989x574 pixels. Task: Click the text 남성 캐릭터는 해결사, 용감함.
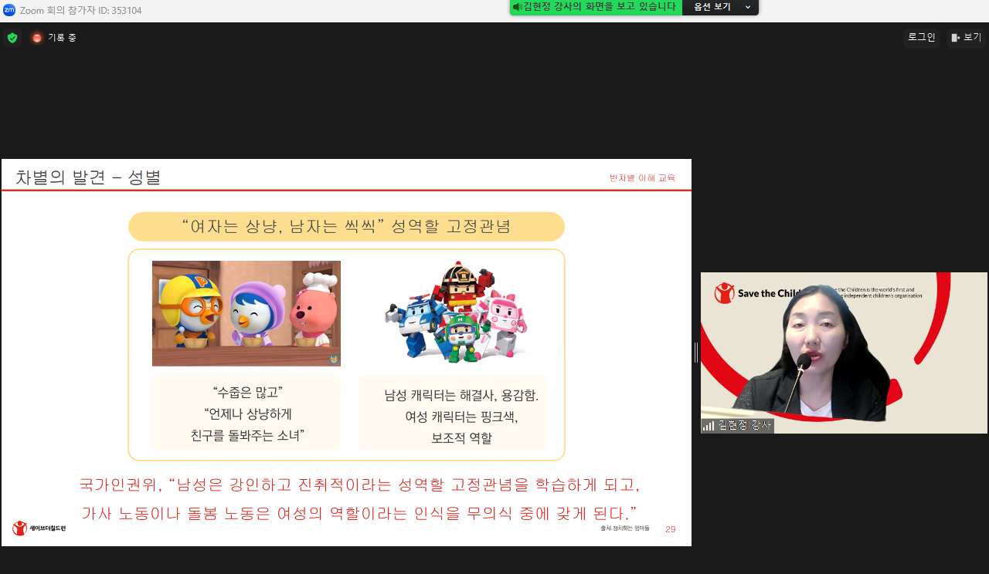461,395
